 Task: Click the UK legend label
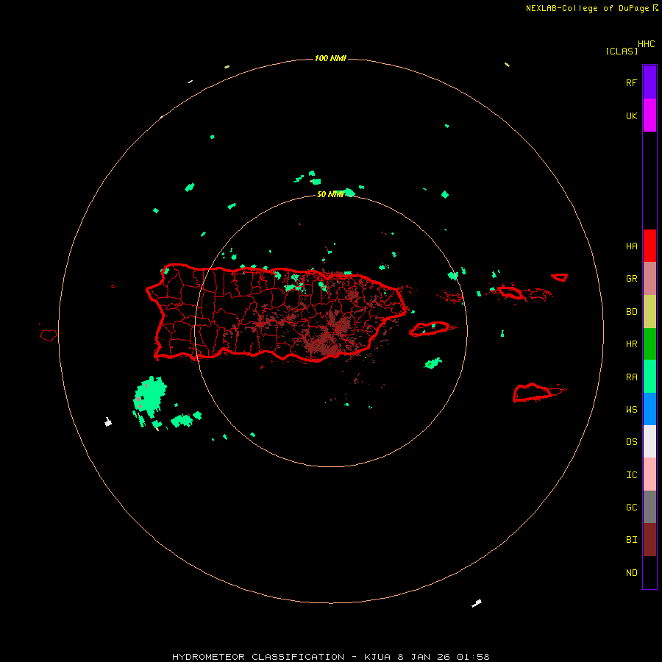point(631,115)
